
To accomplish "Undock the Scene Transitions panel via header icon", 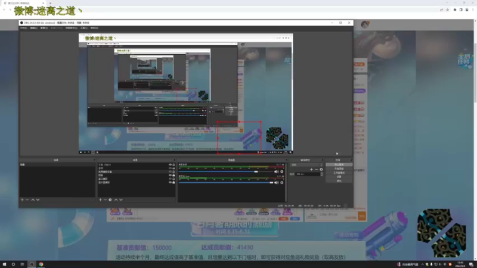I will coord(323,160).
